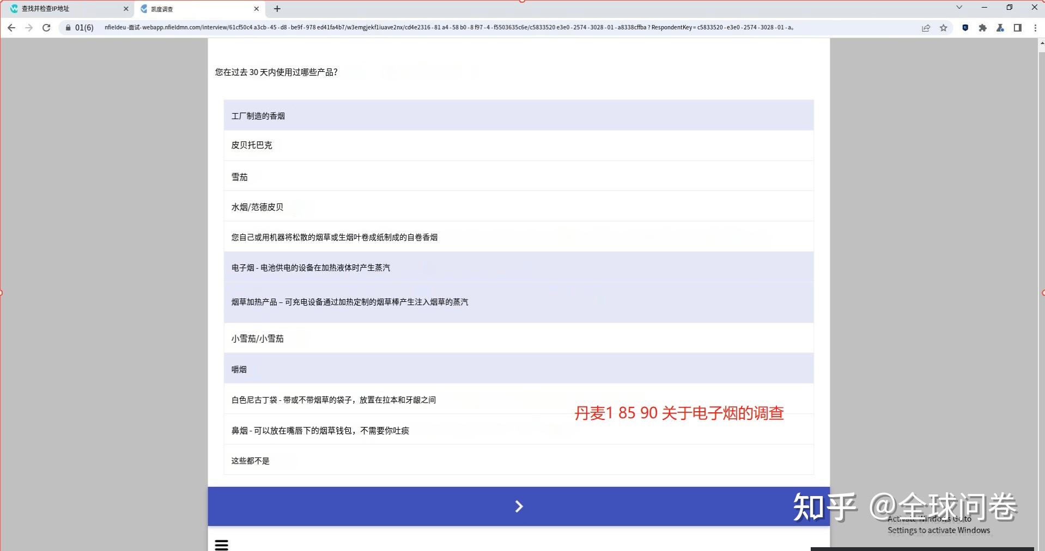Bookmark this page with the star icon

(944, 28)
